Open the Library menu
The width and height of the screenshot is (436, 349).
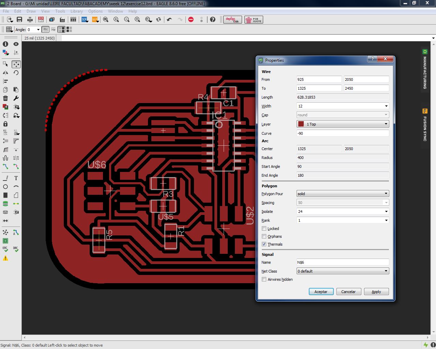click(77, 11)
